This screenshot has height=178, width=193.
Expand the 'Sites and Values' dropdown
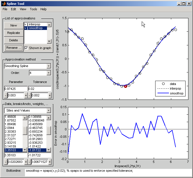pyautogui.click(x=48, y=110)
